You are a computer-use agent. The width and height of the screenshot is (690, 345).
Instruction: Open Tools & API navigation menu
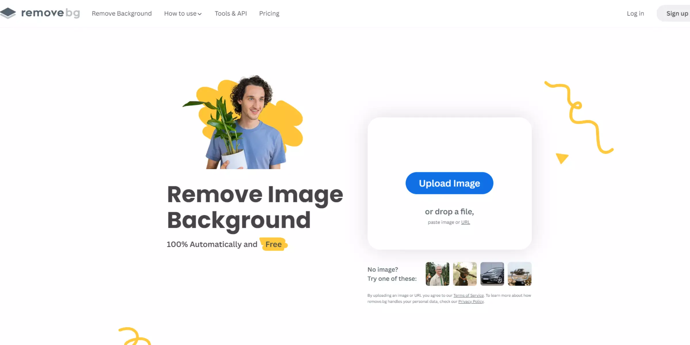tap(231, 13)
